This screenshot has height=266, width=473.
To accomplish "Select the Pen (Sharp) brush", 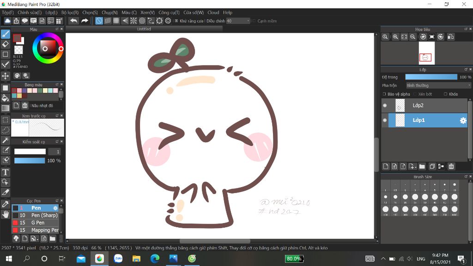I will (35, 215).
